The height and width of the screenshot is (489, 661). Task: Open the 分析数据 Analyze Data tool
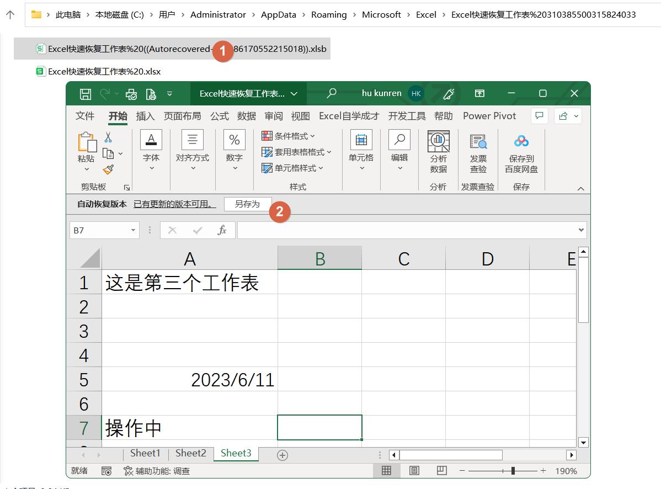tap(438, 149)
